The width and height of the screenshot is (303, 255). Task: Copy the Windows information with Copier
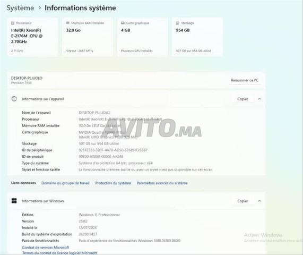pyautogui.click(x=243, y=201)
